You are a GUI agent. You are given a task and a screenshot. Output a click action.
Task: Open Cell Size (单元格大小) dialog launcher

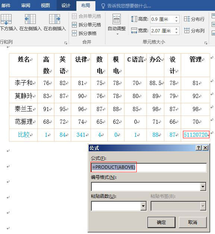[x=206, y=43]
